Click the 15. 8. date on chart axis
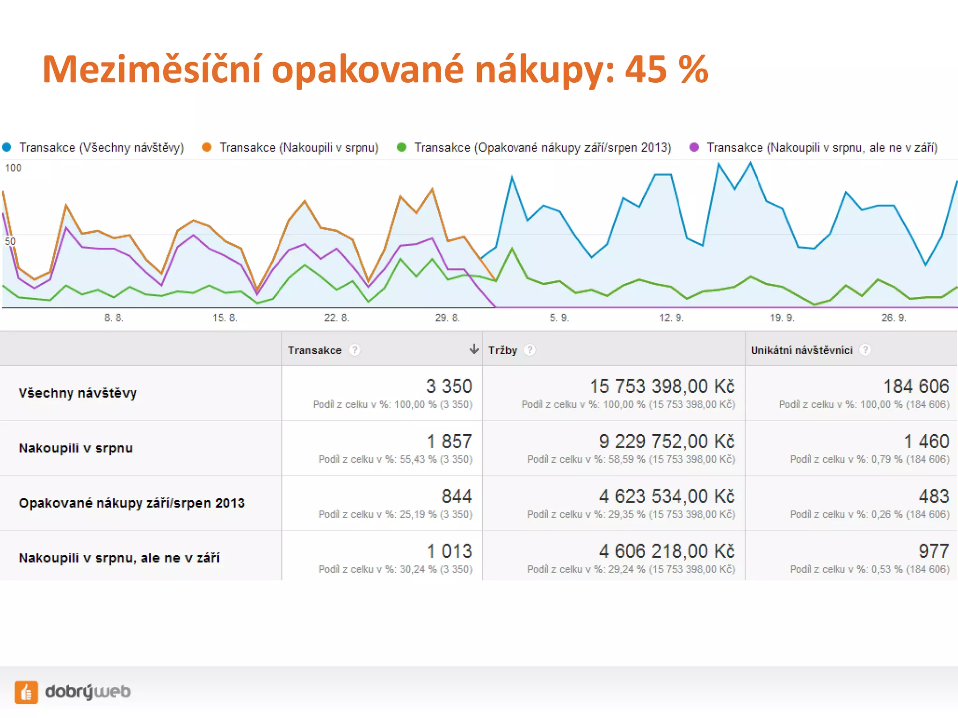Screen dimensions: 958x718 pyautogui.click(x=225, y=318)
